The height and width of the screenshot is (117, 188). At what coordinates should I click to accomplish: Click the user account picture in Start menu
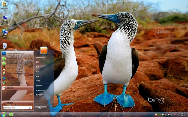(x=44, y=50)
